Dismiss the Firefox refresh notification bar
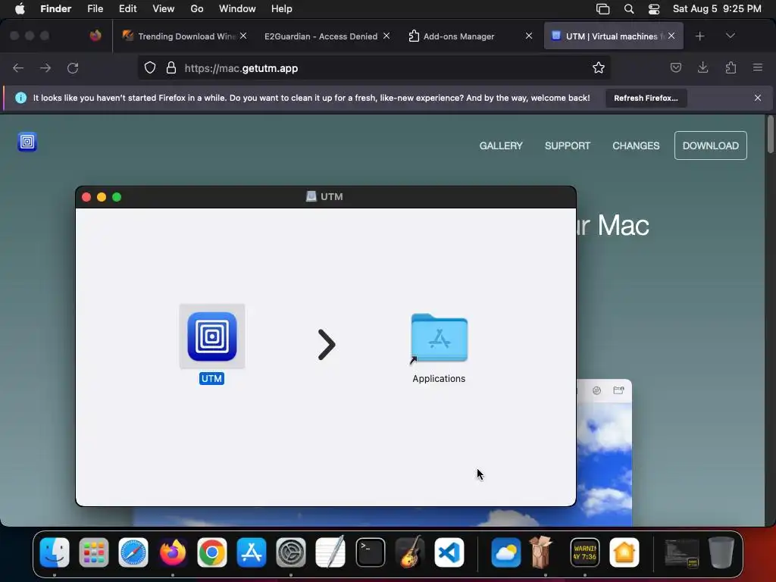Viewport: 776px width, 582px height. (758, 98)
